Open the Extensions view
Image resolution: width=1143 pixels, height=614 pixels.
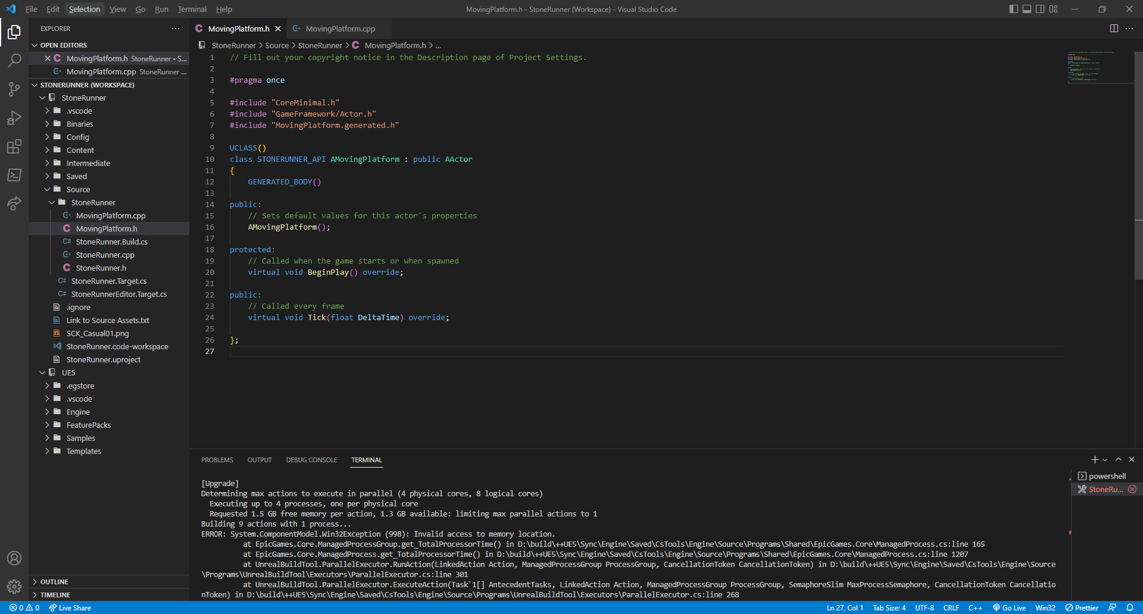coord(14,146)
